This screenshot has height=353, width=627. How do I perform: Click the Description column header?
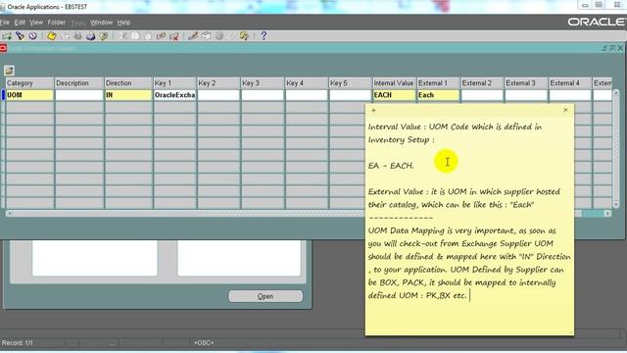78,83
